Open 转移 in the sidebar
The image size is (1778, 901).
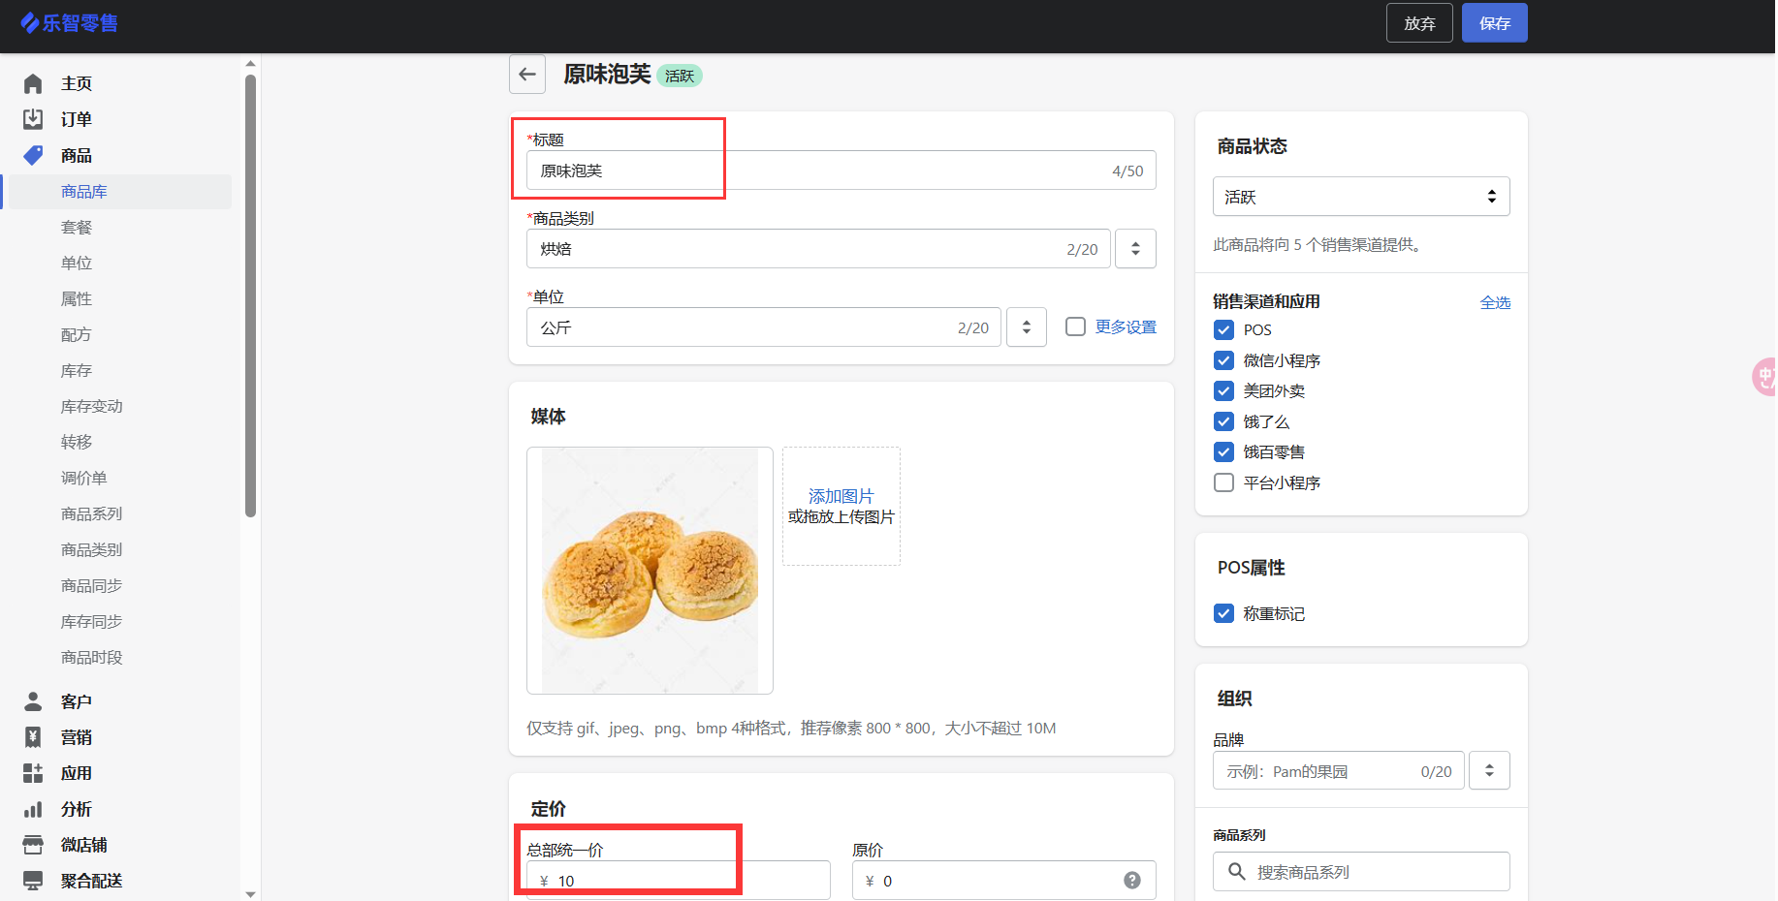pyautogui.click(x=77, y=443)
